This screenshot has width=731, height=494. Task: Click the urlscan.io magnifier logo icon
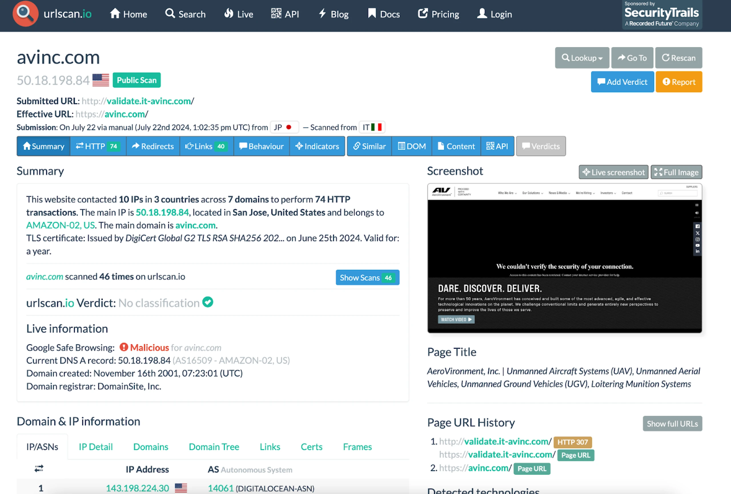pyautogui.click(x=25, y=13)
